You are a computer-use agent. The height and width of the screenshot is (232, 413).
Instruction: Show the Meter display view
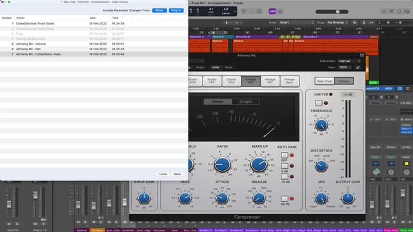tap(217, 102)
